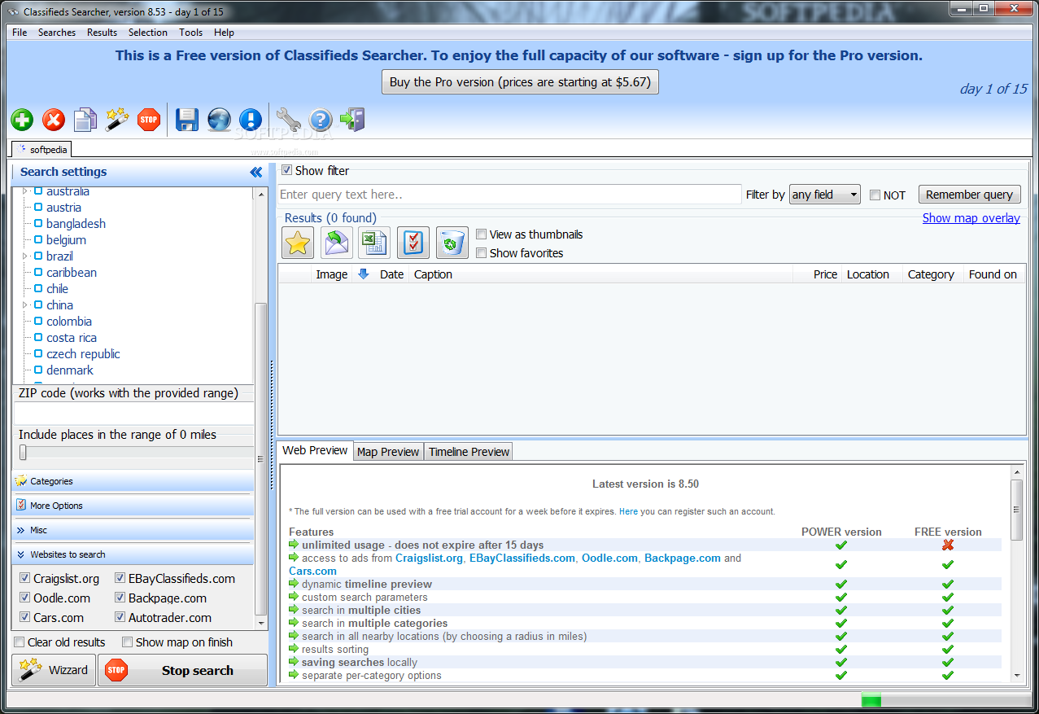Click the Craigslist.org link in preview

[x=430, y=558]
